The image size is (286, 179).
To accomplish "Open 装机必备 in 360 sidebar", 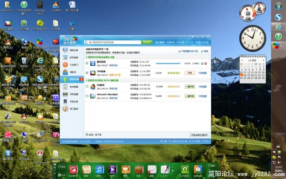I will click(72, 50).
